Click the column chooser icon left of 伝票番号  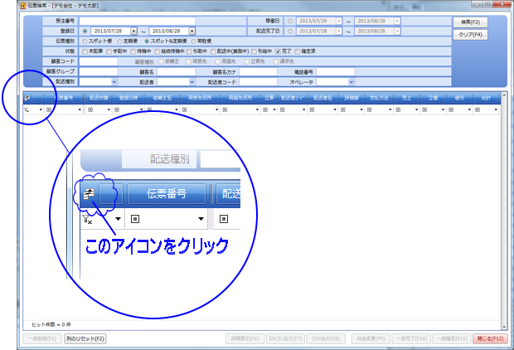click(27, 98)
